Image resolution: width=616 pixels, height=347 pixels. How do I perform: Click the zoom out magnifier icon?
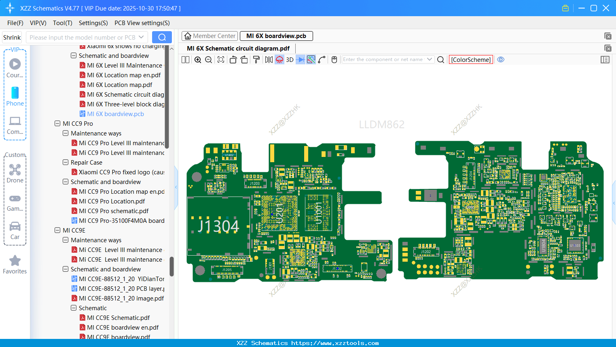coord(209,60)
